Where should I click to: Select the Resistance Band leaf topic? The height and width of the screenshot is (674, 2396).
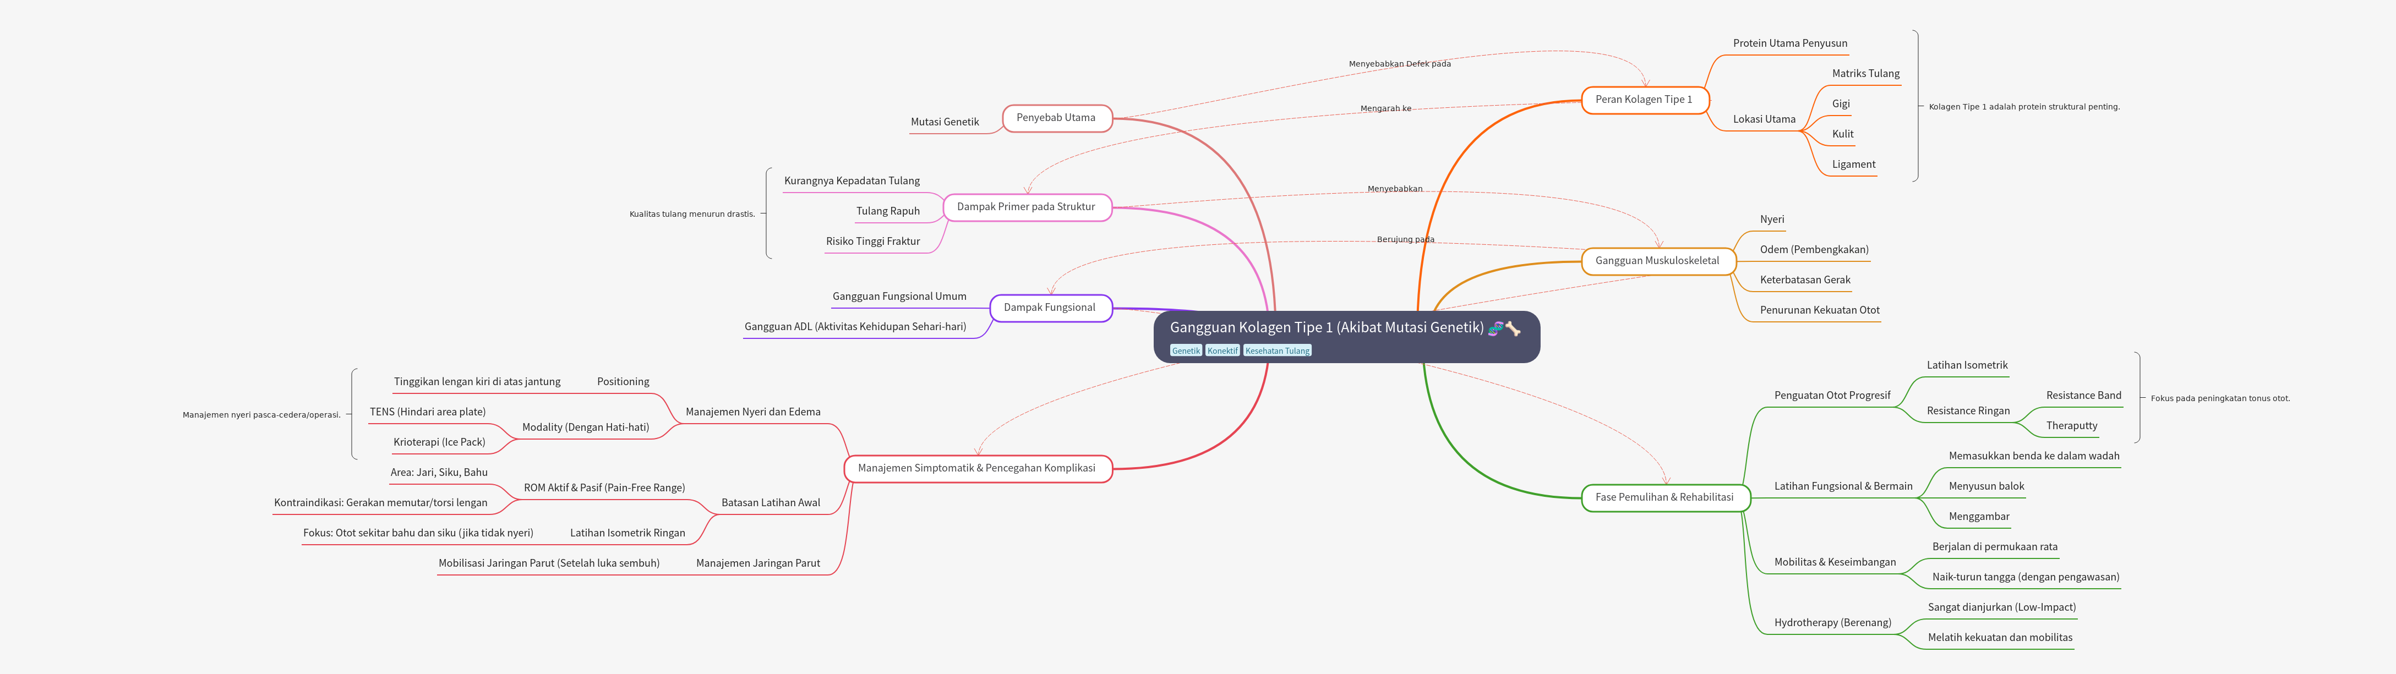pyautogui.click(x=2083, y=396)
